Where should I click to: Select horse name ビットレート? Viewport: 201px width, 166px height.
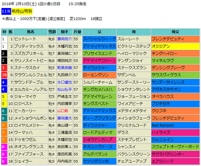coord(25,39)
